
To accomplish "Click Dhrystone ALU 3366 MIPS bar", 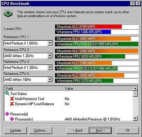I will 97,51.
